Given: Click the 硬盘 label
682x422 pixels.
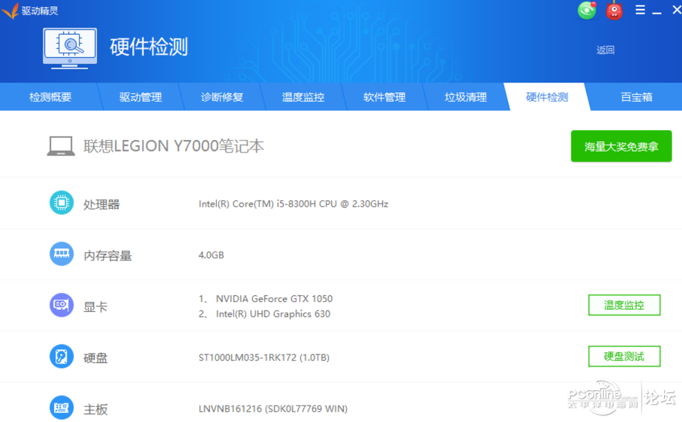Looking at the screenshot, I should coord(96,358).
